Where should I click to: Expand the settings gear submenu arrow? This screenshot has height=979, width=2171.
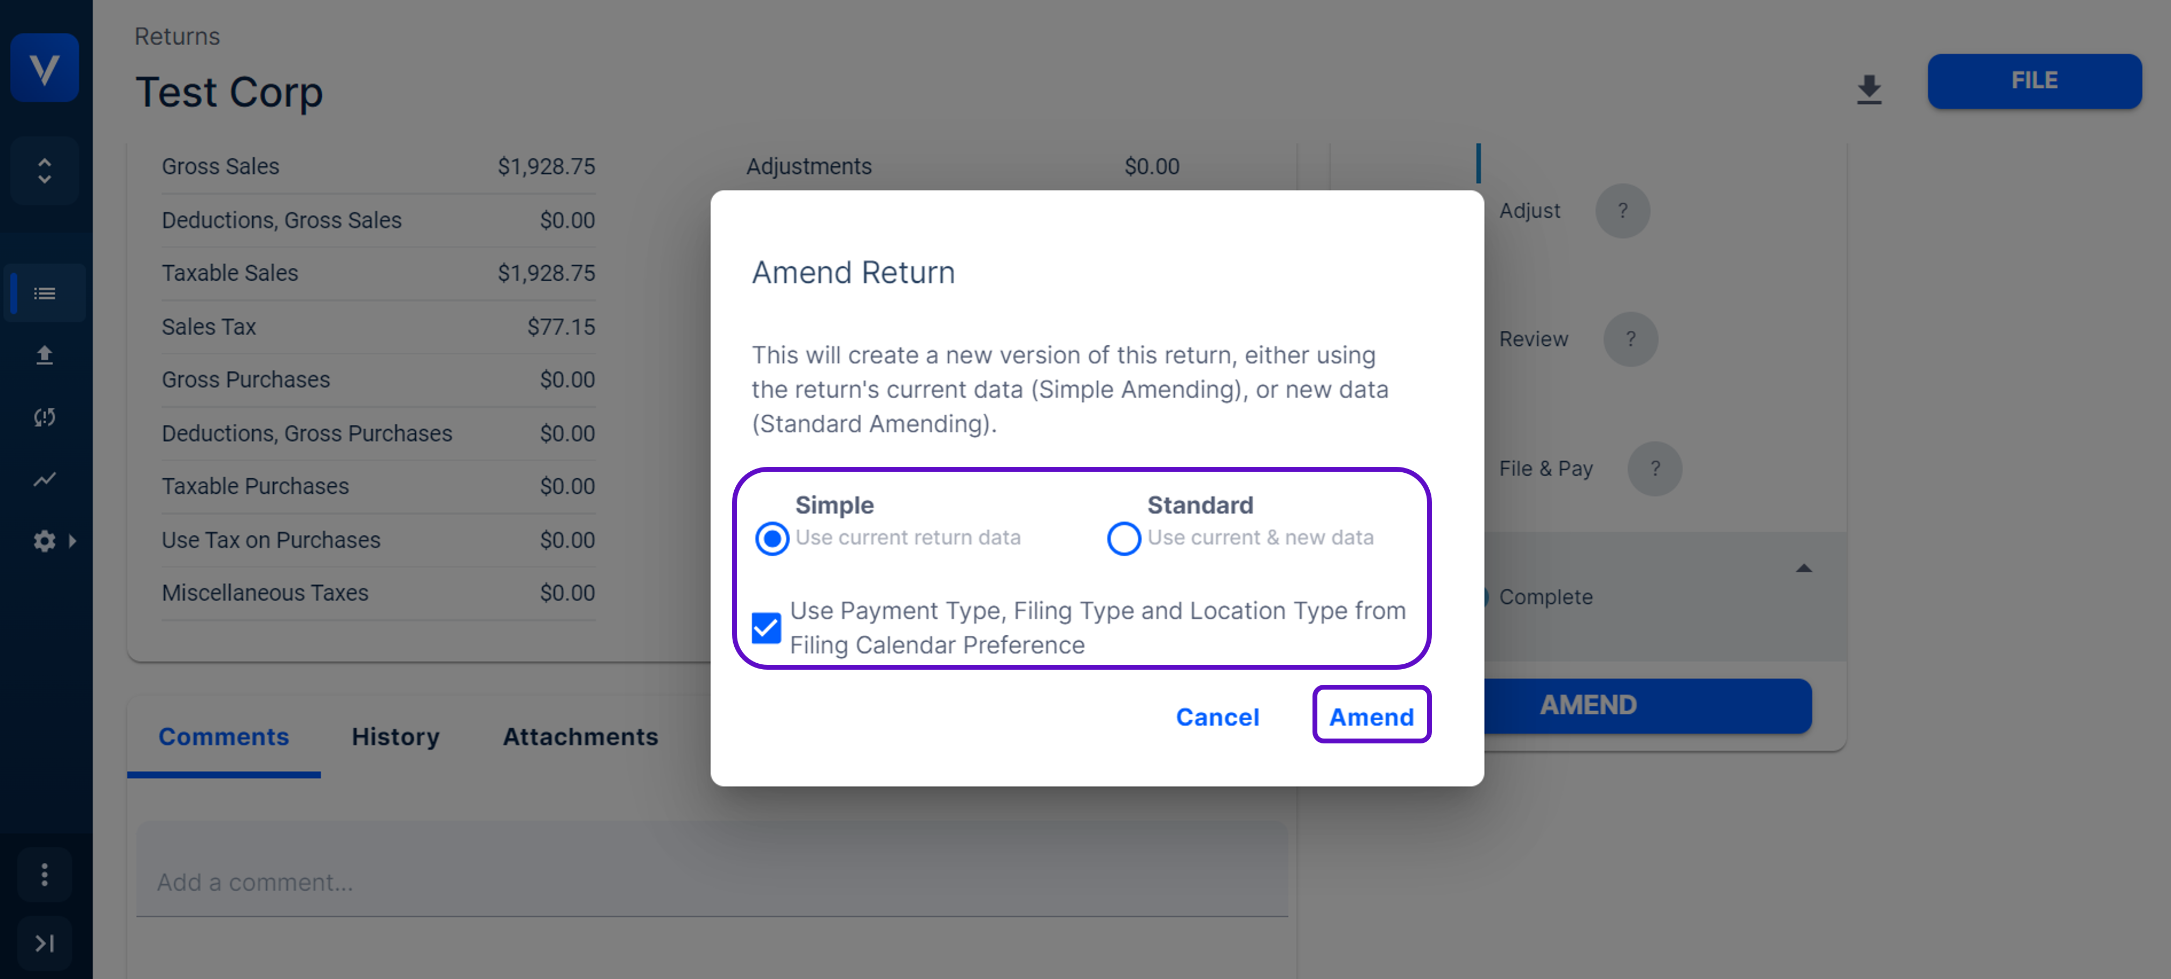[x=73, y=541]
